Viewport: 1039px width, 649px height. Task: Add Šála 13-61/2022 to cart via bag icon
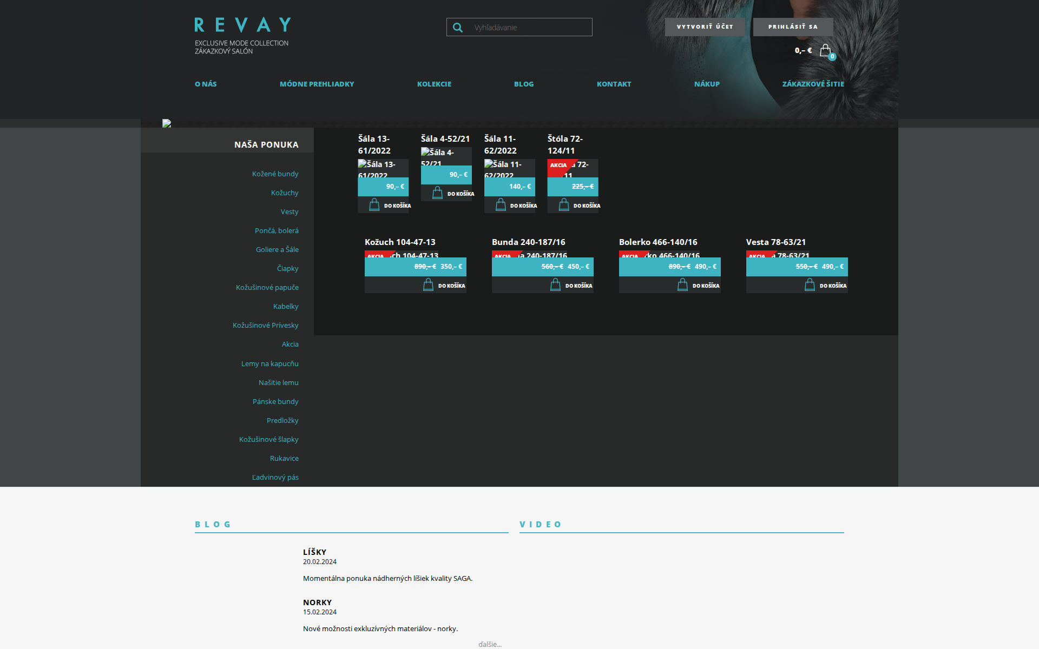coord(374,205)
